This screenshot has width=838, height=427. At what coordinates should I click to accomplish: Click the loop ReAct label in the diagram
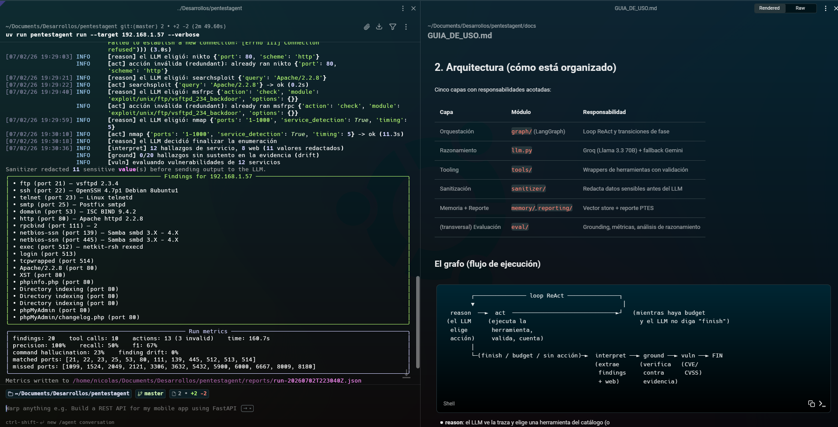(546, 296)
